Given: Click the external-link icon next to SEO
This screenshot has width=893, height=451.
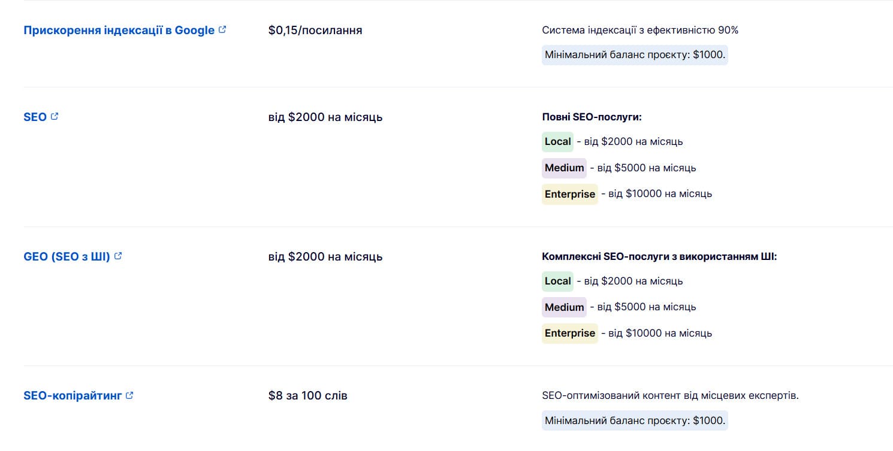Looking at the screenshot, I should tap(55, 117).
